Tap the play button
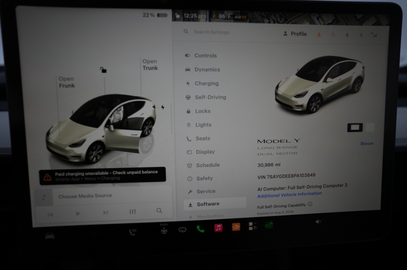 [x=78, y=214]
